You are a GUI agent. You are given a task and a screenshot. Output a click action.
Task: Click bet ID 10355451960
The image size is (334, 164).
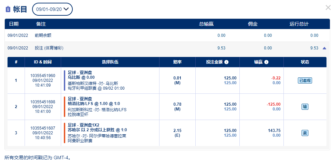pos(43,76)
